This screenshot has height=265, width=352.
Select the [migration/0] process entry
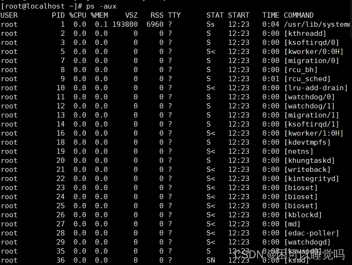pyautogui.click(x=311, y=61)
